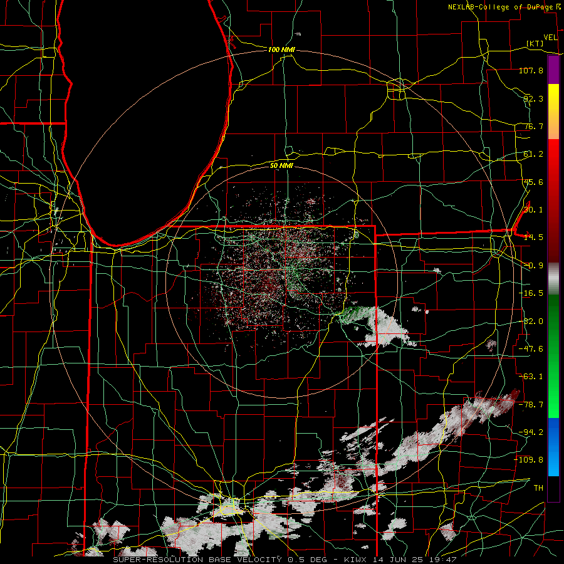Click the -78.7 velocity scale value
Screen dimensions: 564x564
(531, 405)
